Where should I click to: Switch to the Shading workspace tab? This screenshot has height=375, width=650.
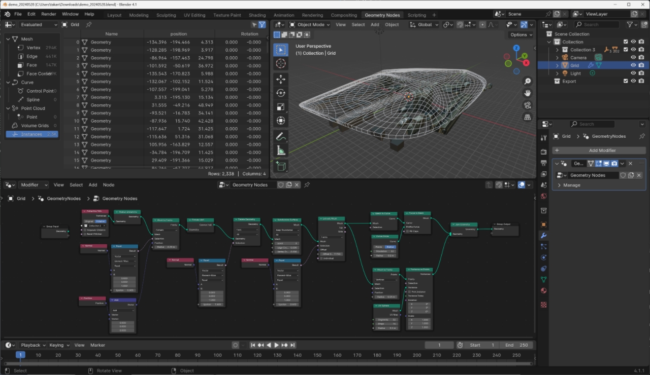point(257,15)
